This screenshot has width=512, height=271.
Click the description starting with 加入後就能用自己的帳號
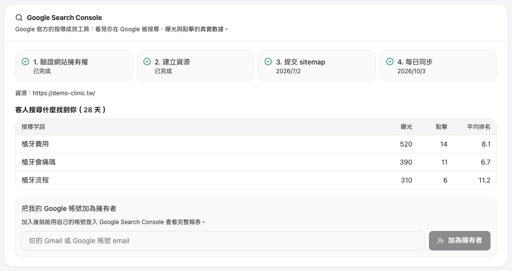[x=114, y=222]
